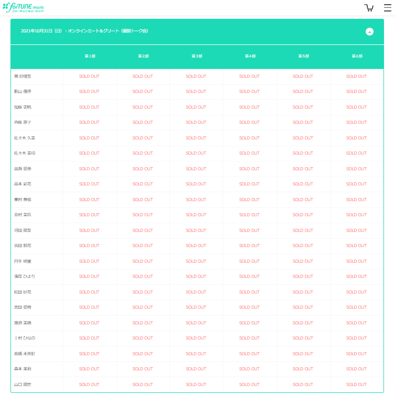Select the 第1部 column header
395x397 pixels.
pyautogui.click(x=89, y=56)
